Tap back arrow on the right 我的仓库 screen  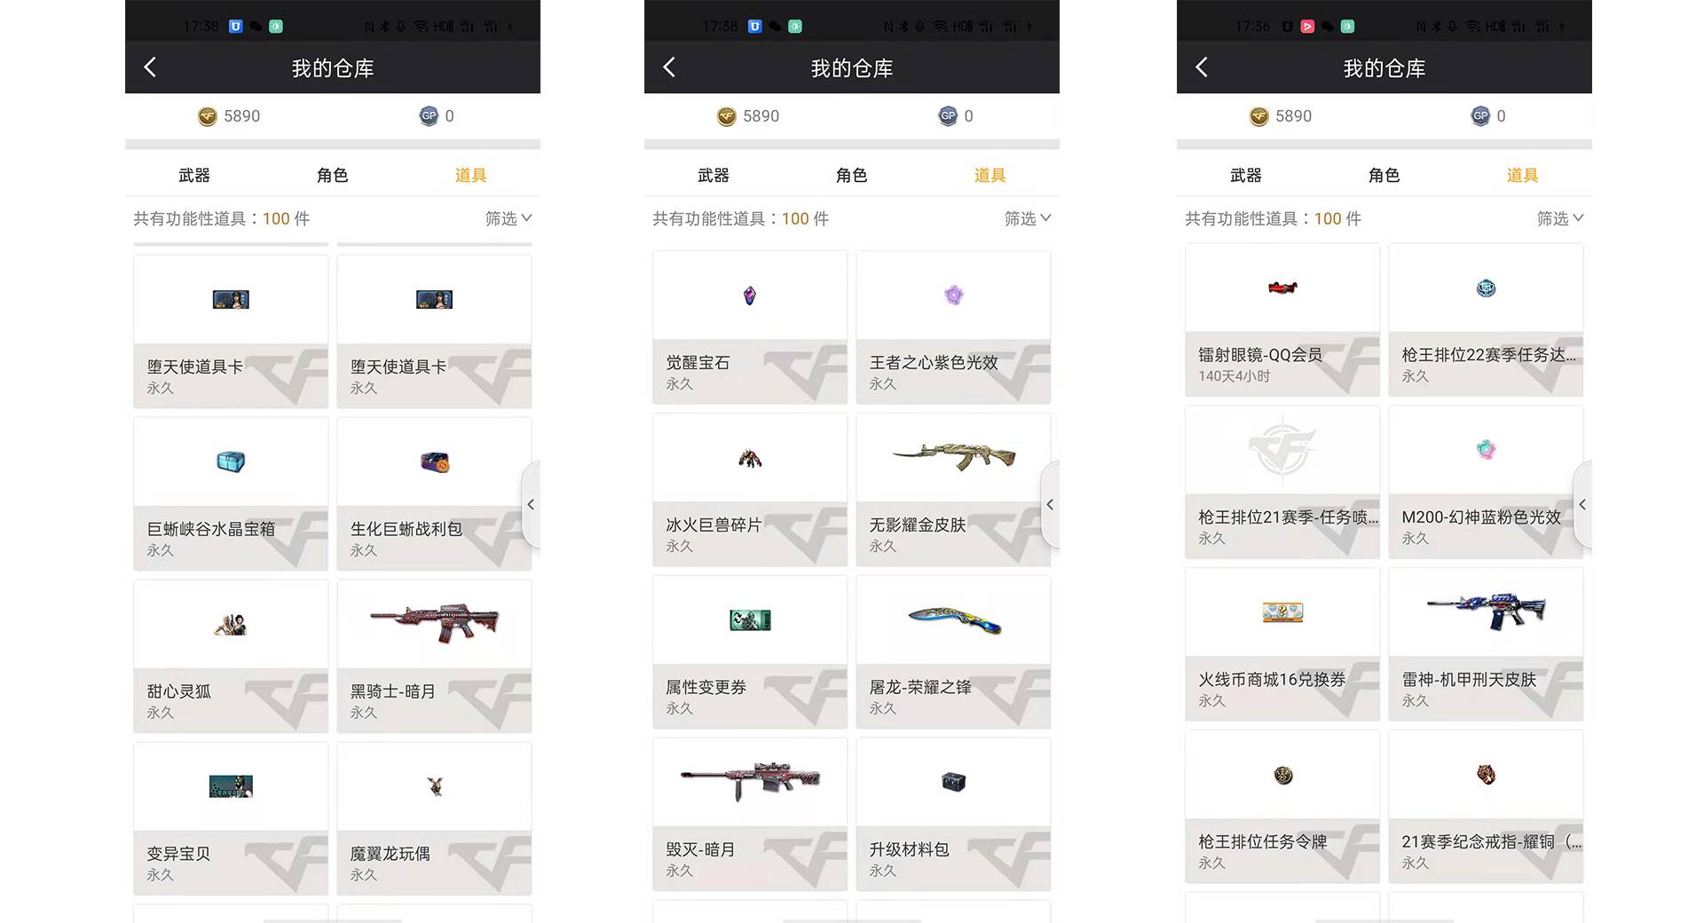click(x=1202, y=67)
